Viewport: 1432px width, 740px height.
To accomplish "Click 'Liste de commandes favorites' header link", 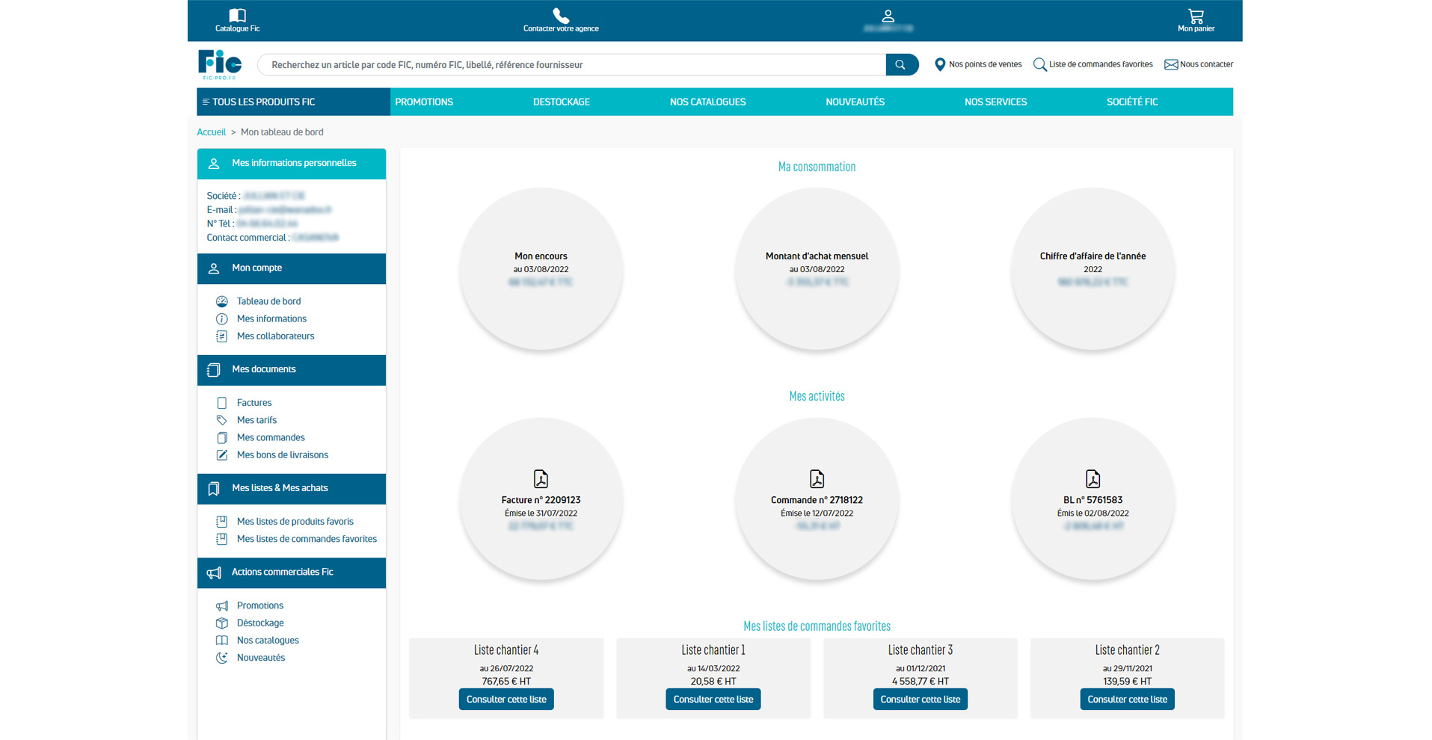I will [x=1101, y=65].
